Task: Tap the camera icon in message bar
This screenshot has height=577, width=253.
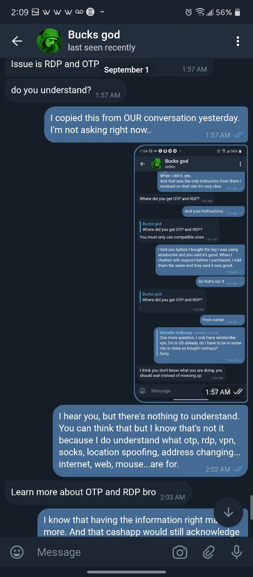Action: [x=179, y=552]
